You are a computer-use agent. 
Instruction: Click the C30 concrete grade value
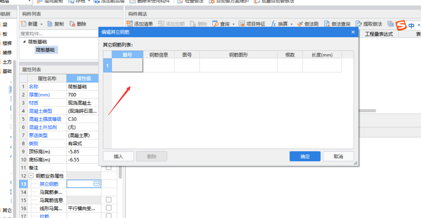[x=72, y=119]
